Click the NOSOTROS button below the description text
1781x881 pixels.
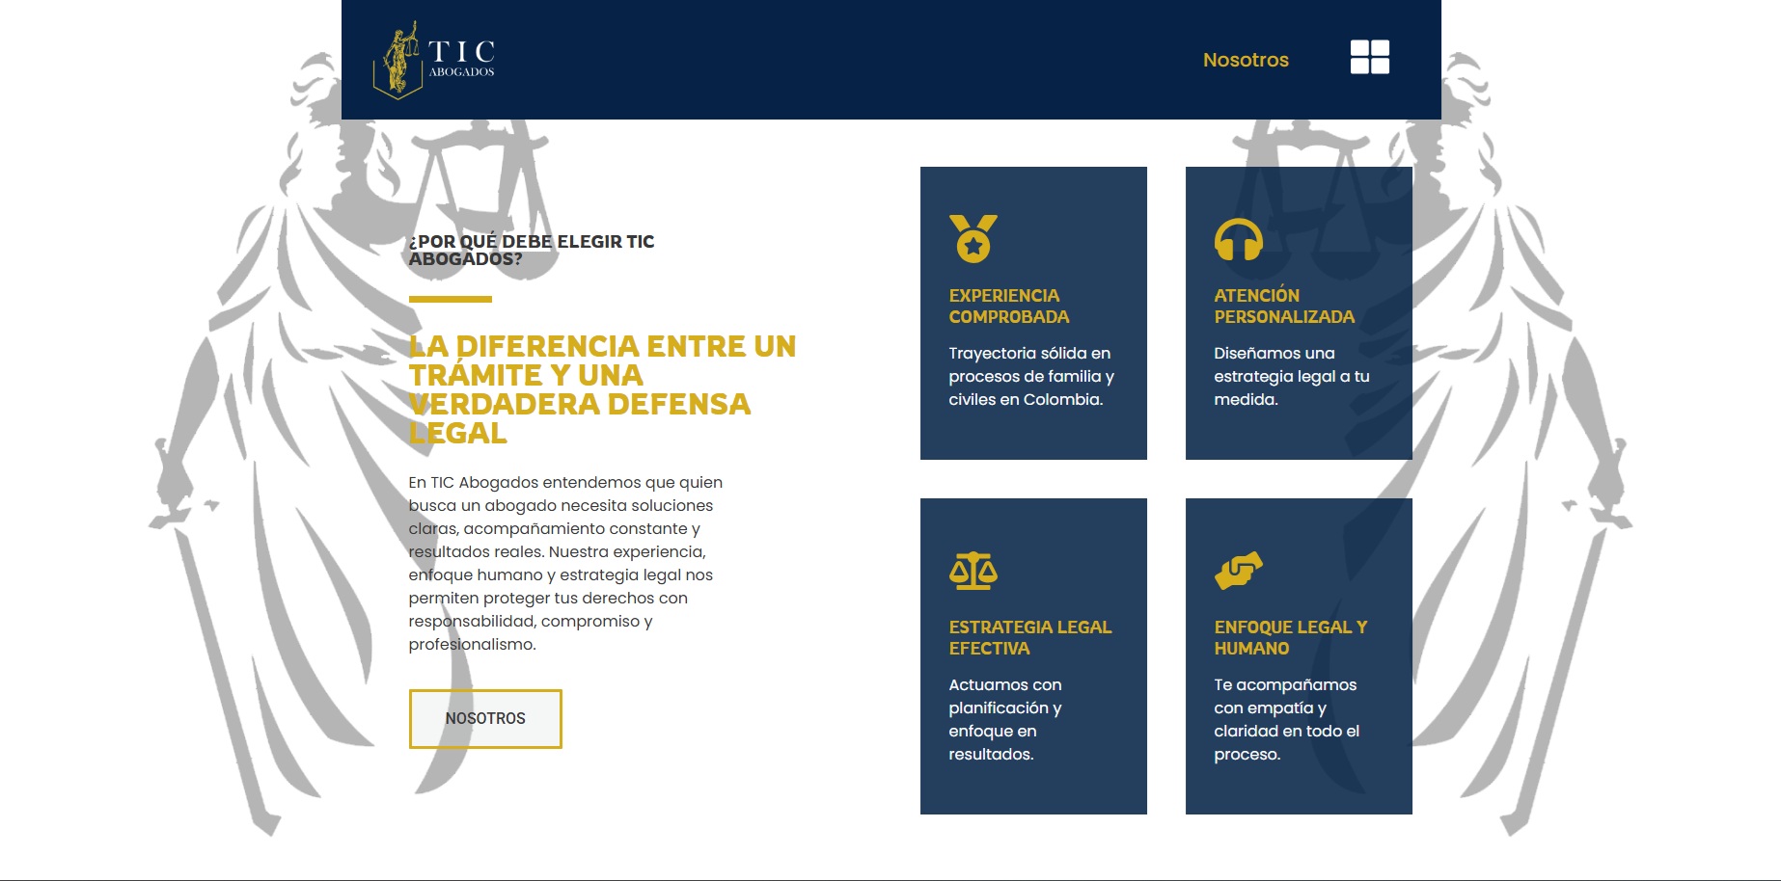pyautogui.click(x=484, y=718)
